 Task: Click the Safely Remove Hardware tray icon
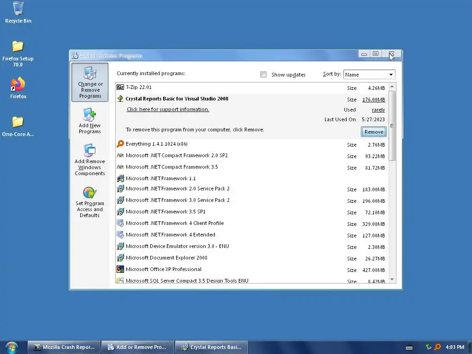[x=429, y=347]
